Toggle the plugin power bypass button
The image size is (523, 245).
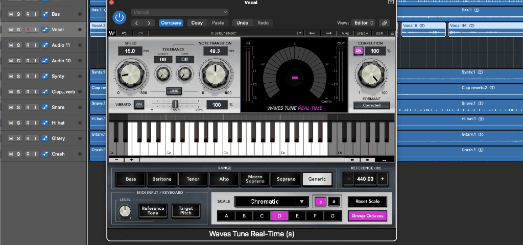[x=119, y=17]
